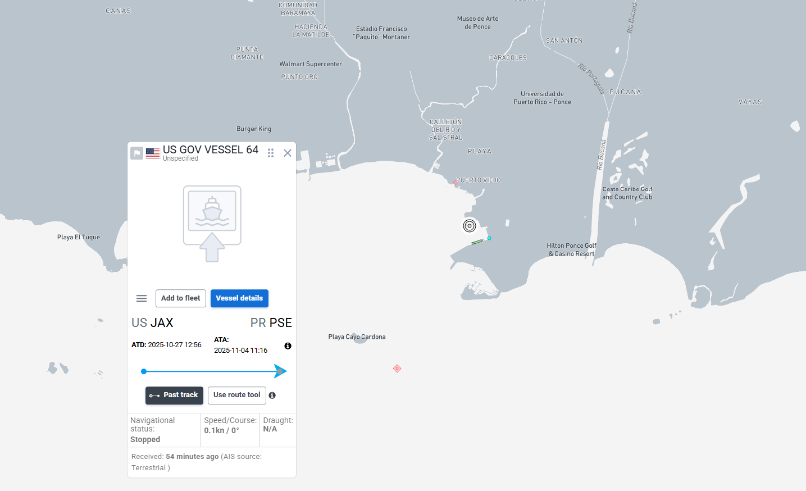The width and height of the screenshot is (806, 491).
Task: Click the voyage progress bar arrow
Action: 280,371
